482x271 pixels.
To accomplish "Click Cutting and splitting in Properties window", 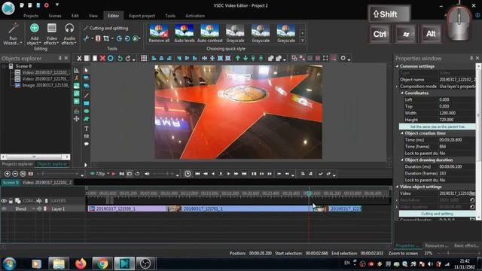I will coord(437,214).
